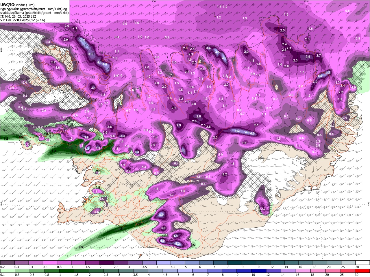370x277 pixels.
Task: Click the lavender top legend swatch between 4 and 4.5
Action: [164, 263]
